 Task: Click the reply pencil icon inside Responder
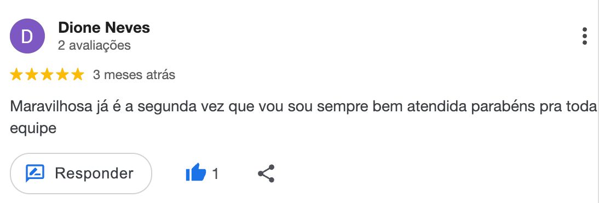pos(35,174)
